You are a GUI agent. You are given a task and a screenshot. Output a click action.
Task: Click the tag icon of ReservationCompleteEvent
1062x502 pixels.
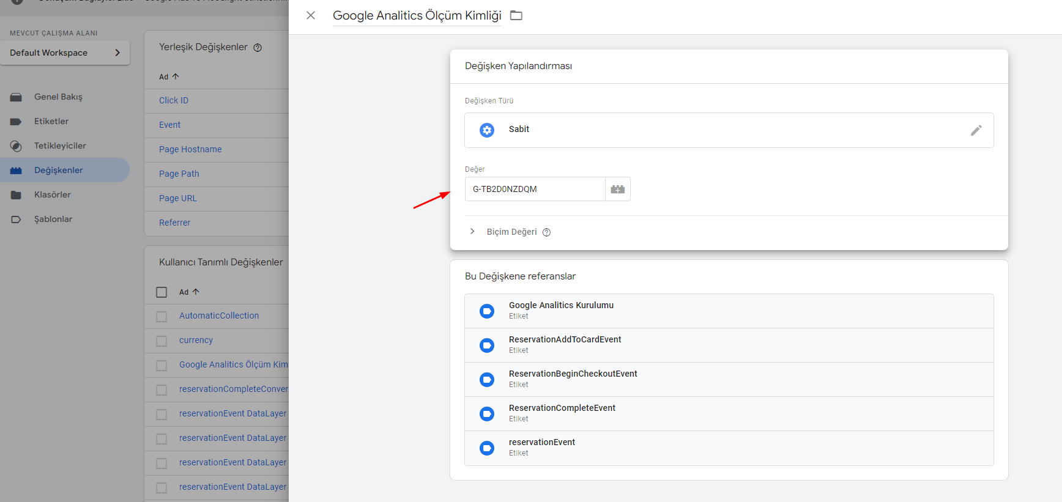click(x=487, y=414)
